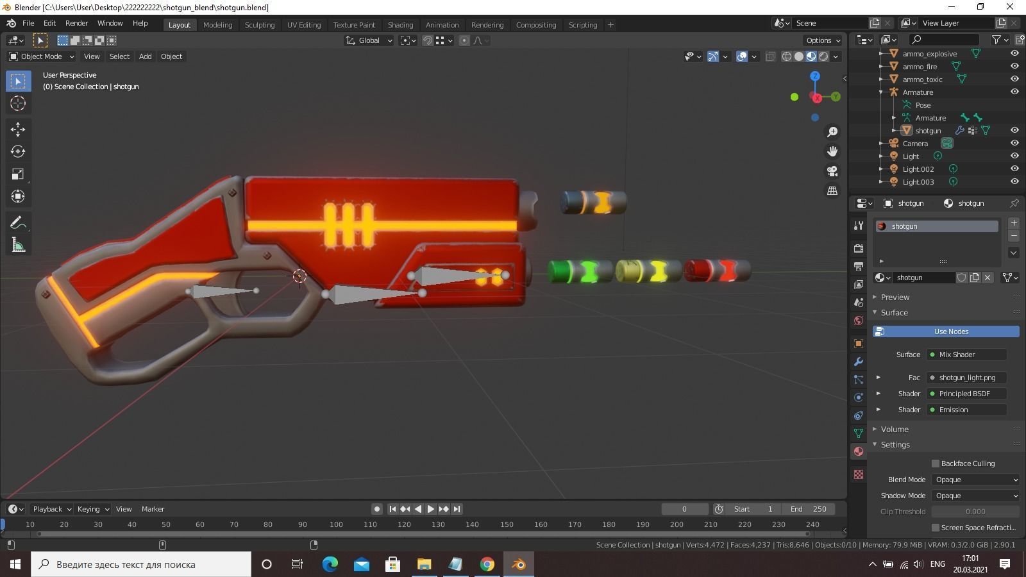Viewport: 1026px width, 577px height.
Task: Select the Scale tool
Action: [18, 174]
